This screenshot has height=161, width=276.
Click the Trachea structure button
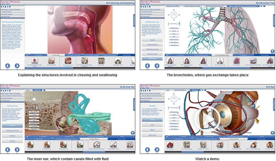click(x=152, y=40)
